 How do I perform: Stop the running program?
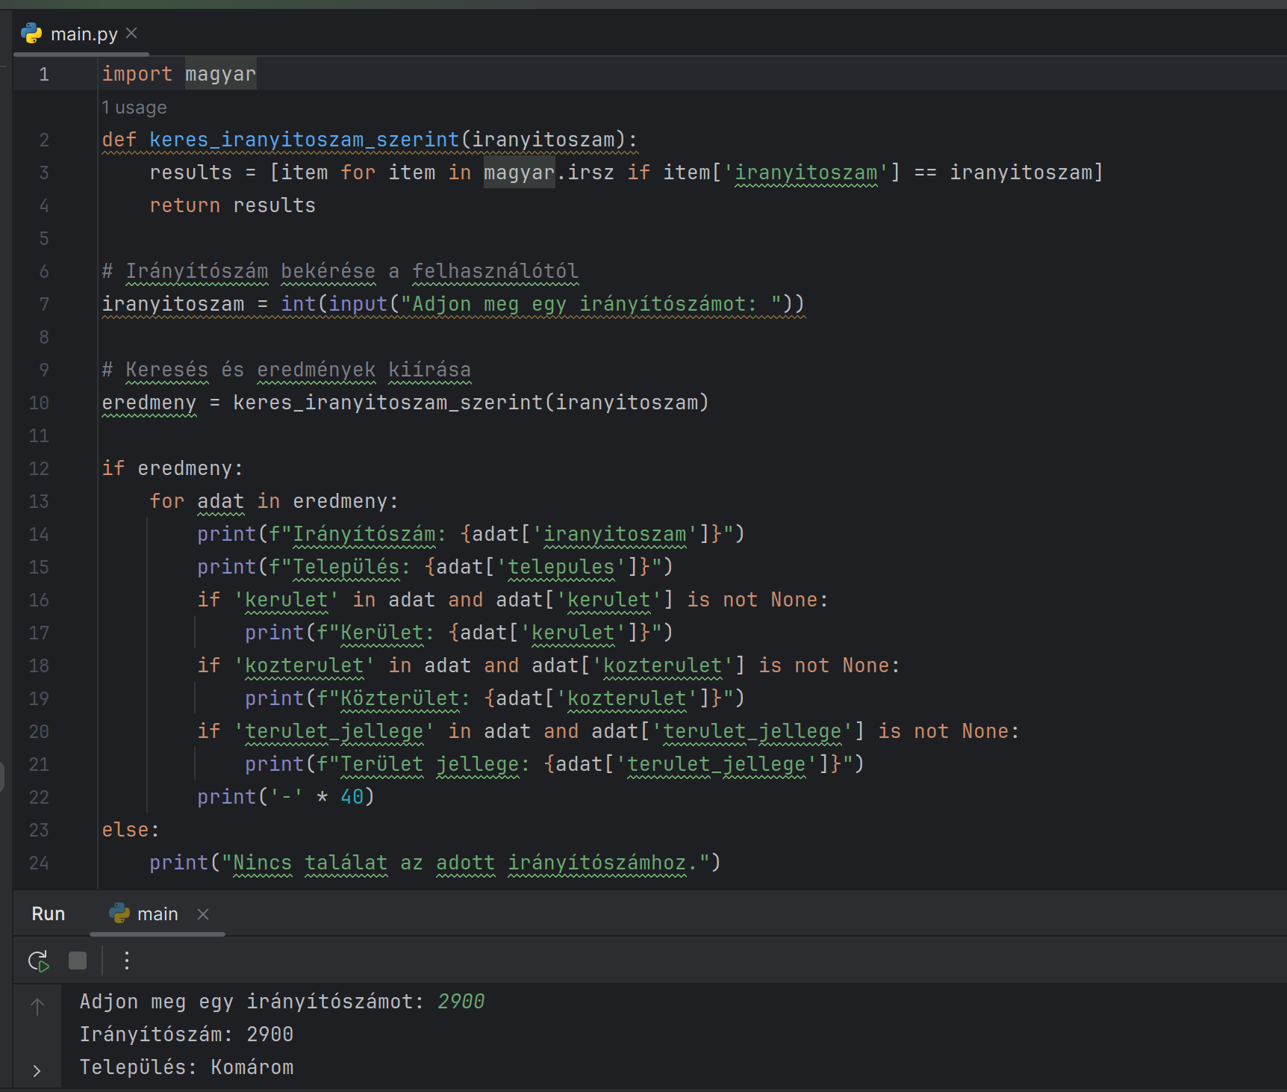(77, 961)
